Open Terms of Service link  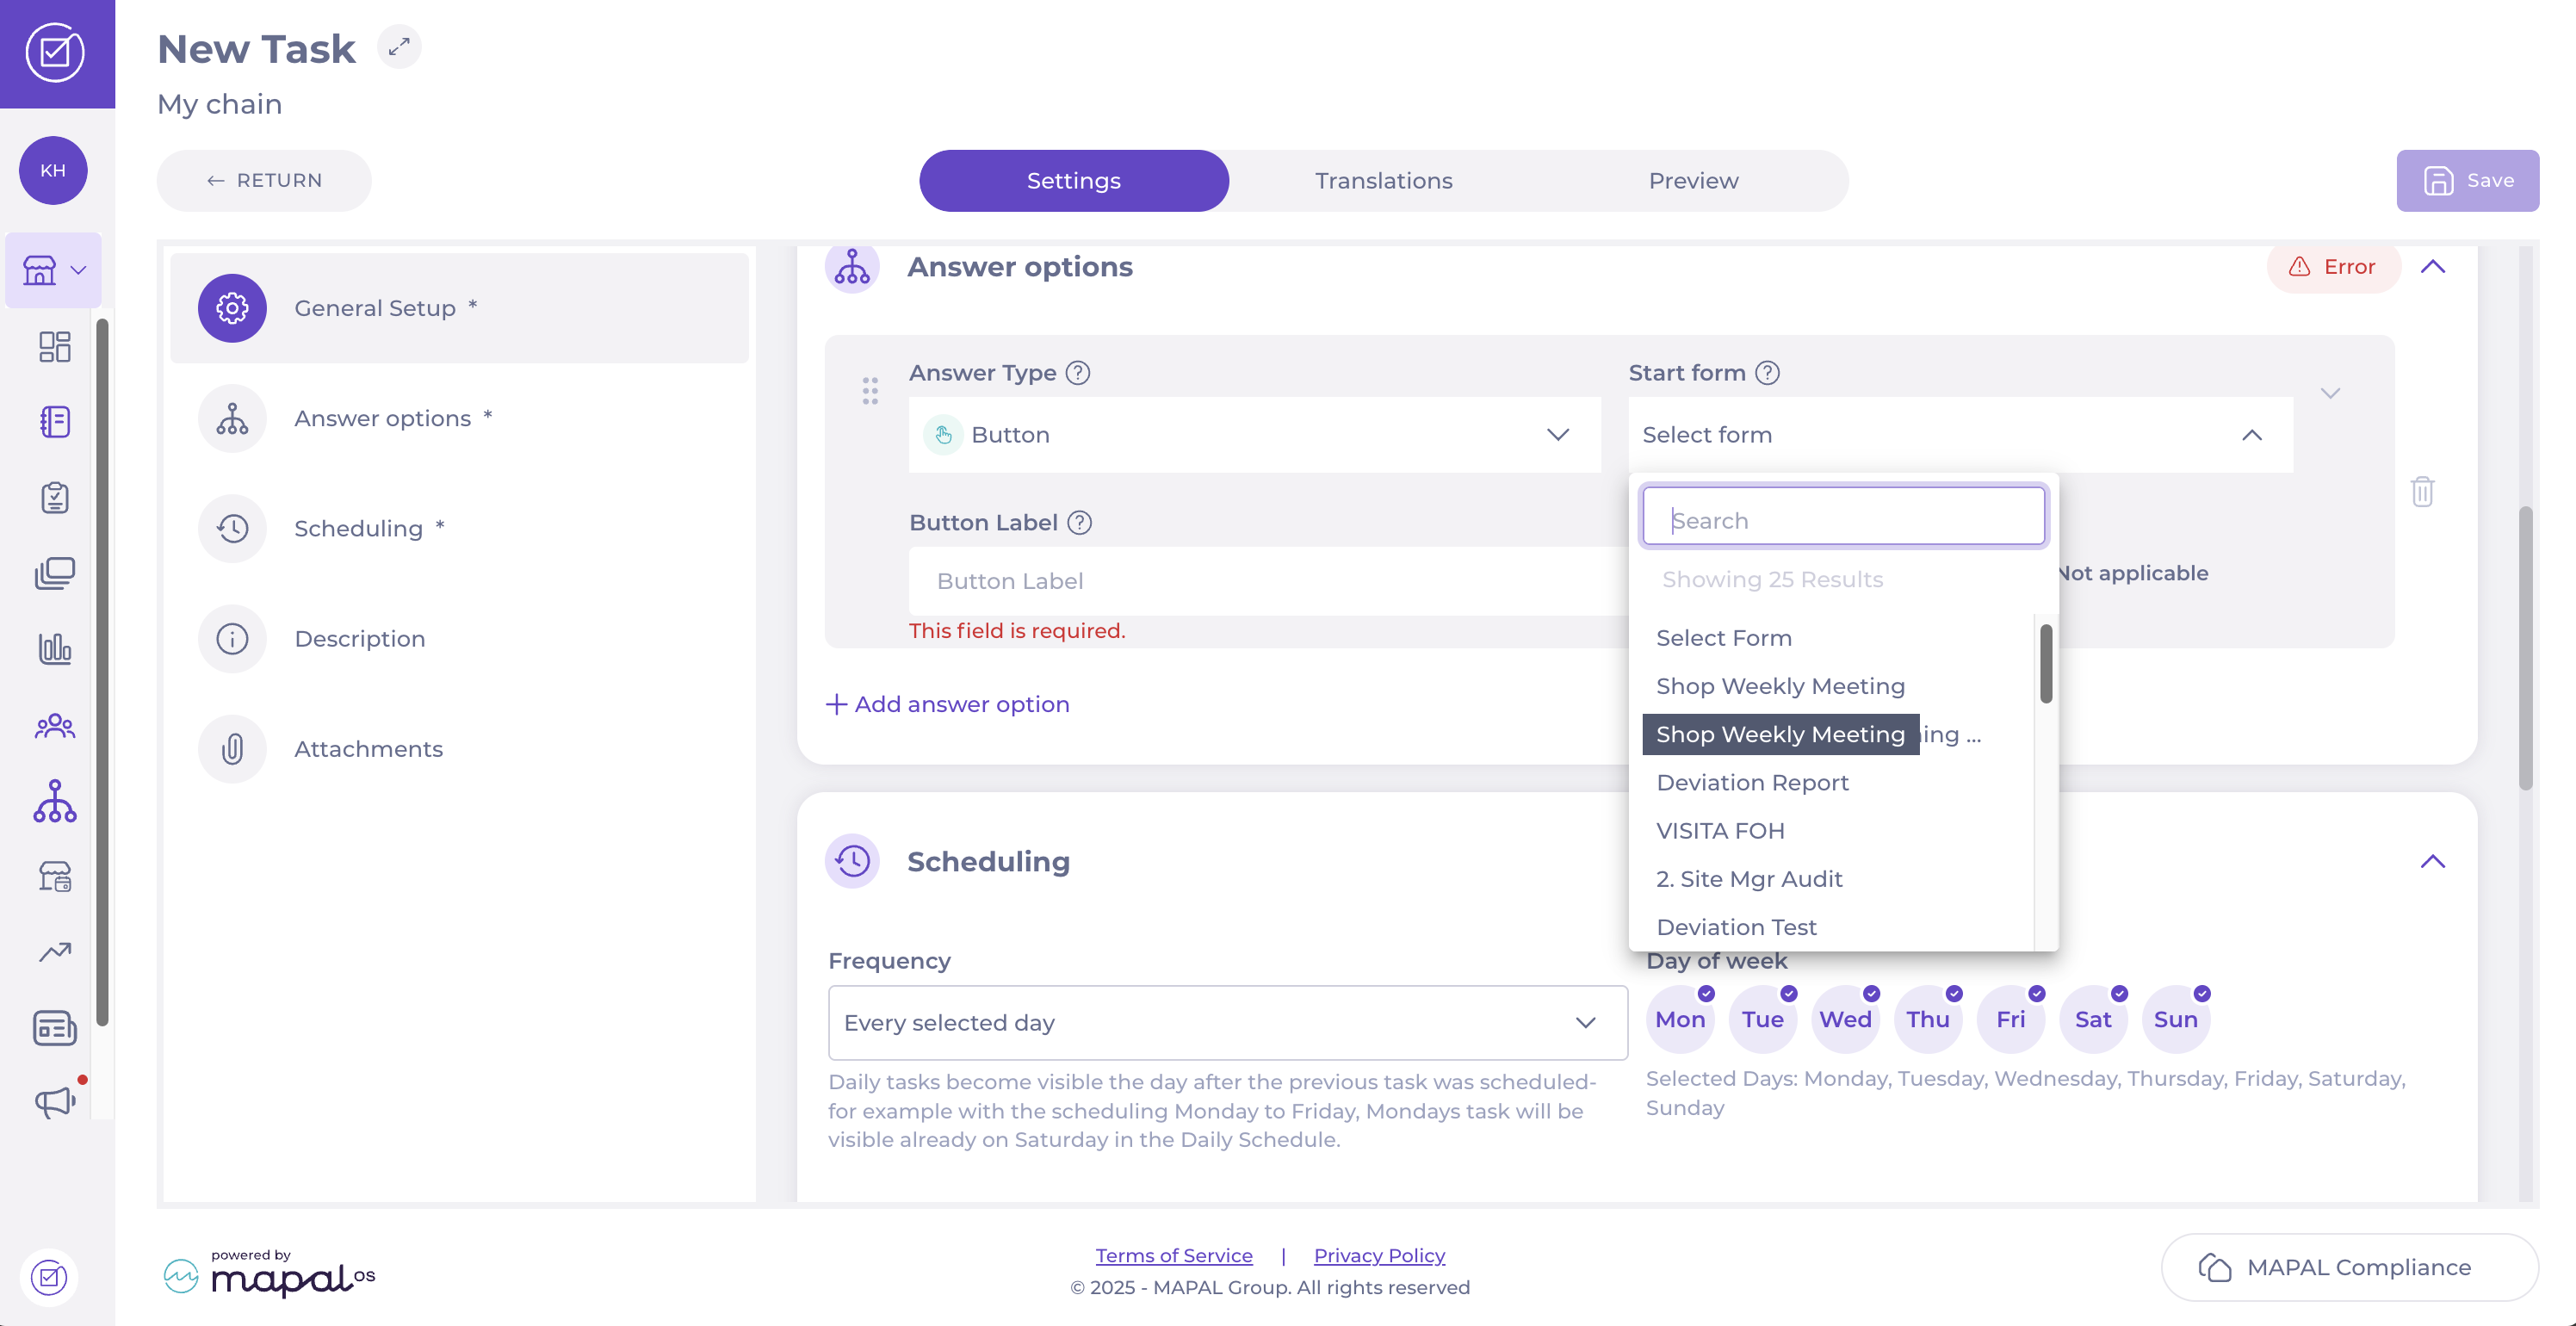coord(1173,1255)
